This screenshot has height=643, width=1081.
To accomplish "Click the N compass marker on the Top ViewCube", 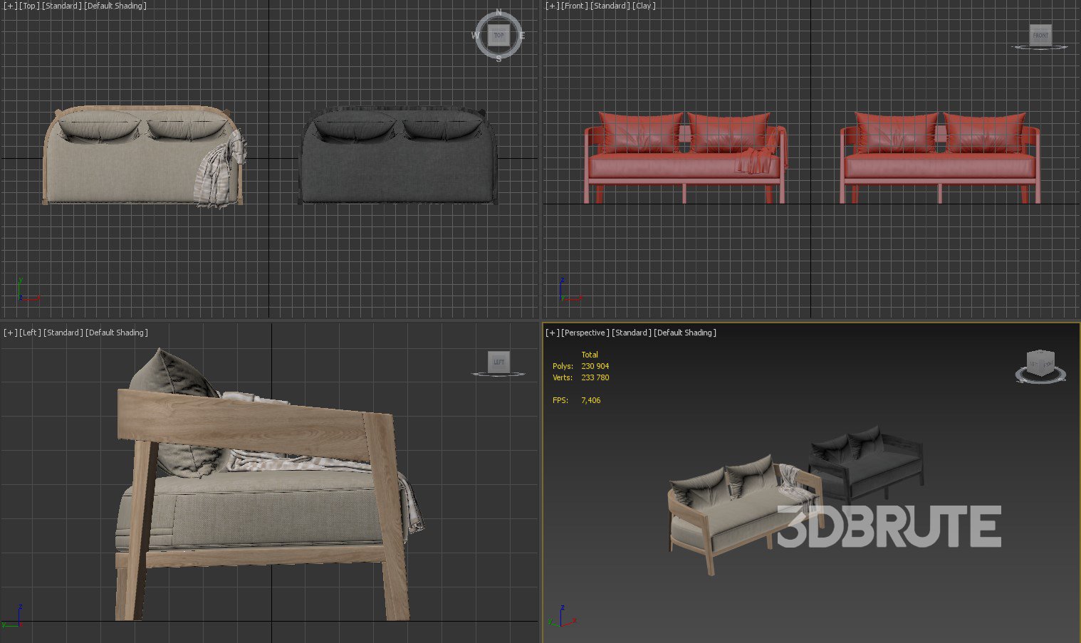I will pos(498,13).
